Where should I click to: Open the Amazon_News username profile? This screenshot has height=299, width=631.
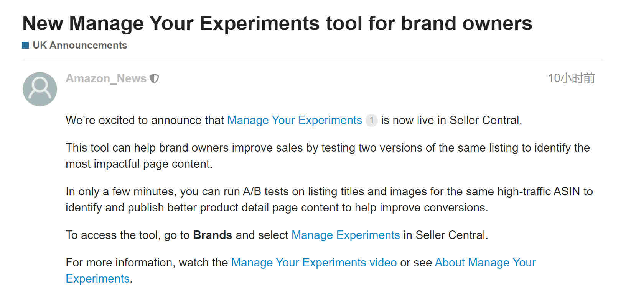[x=106, y=78]
